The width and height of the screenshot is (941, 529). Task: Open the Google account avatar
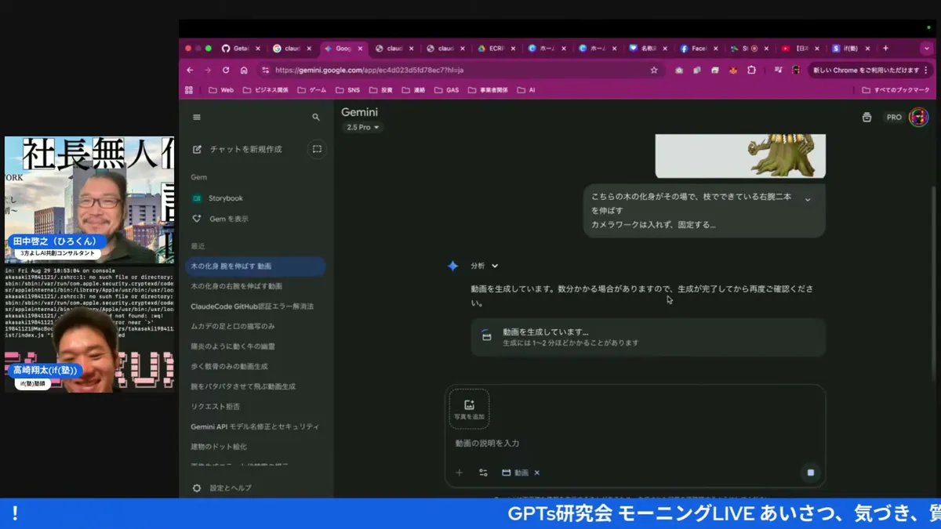click(x=918, y=118)
